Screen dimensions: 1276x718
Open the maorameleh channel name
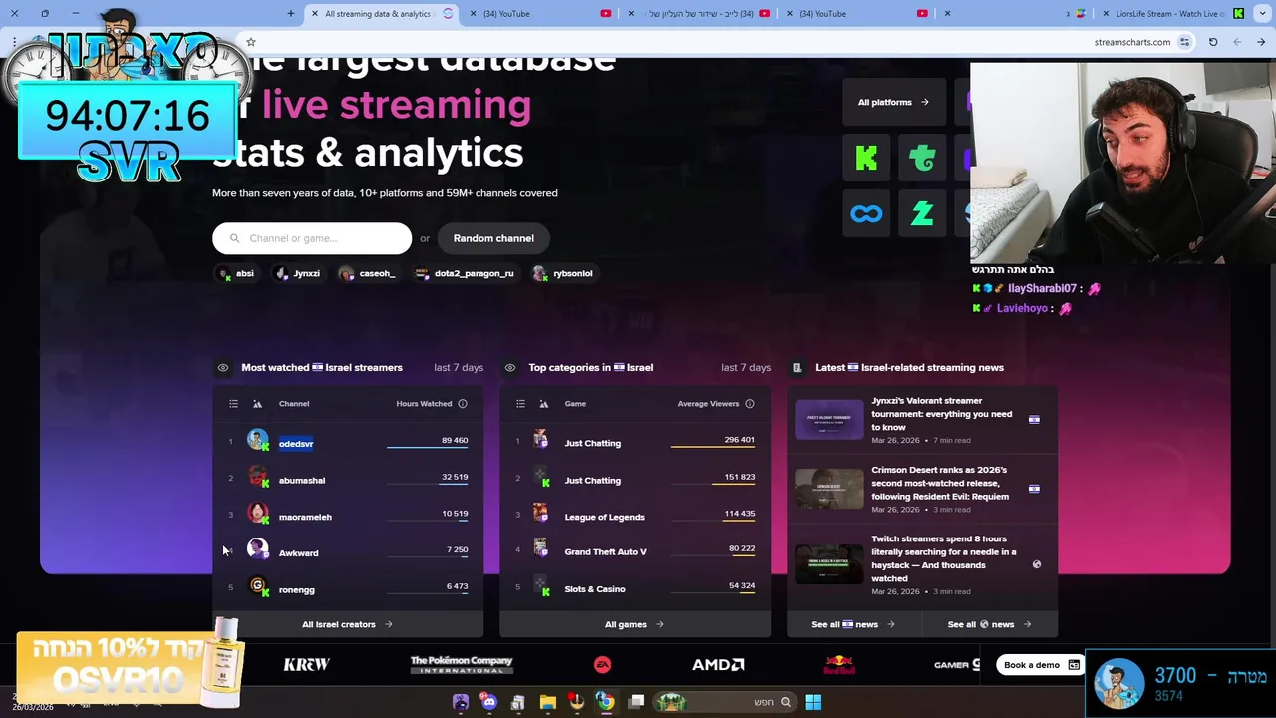305,517
